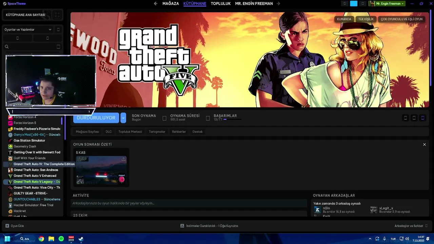The height and width of the screenshot is (244, 434).
Task: Open the filter options icon beside search
Action: 58,47
